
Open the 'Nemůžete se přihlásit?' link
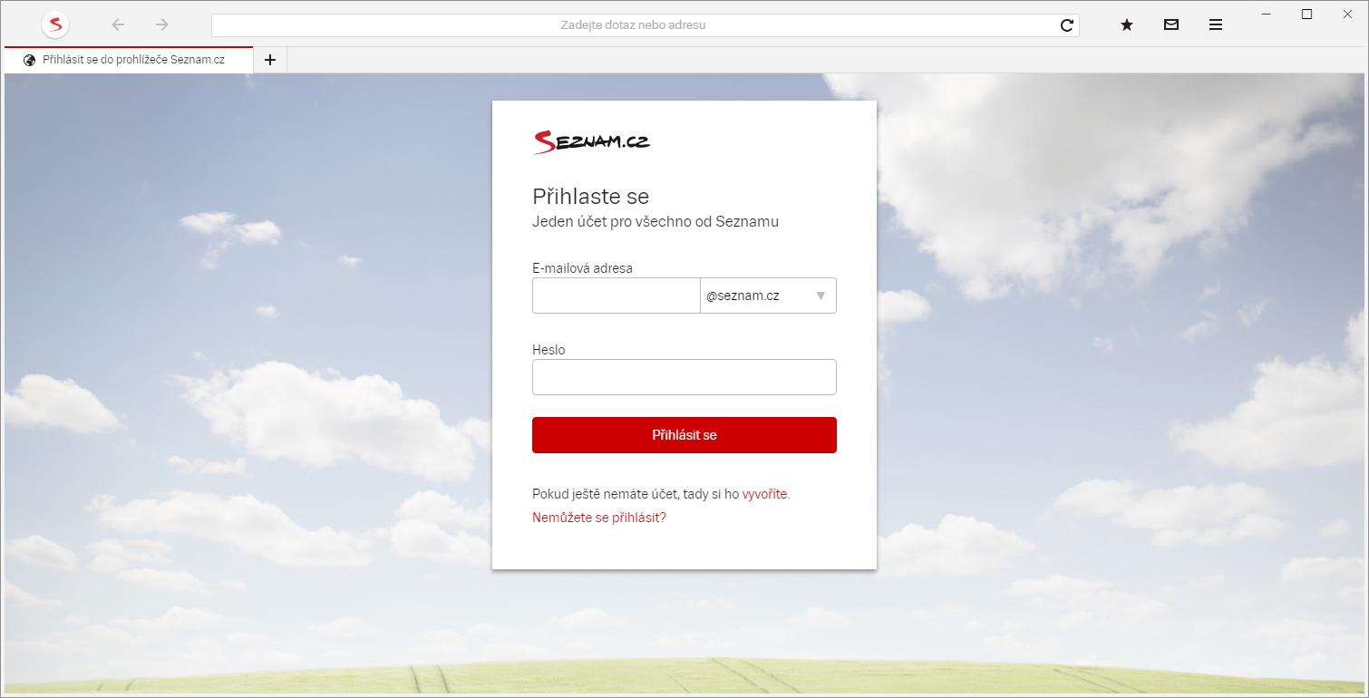pyautogui.click(x=599, y=518)
